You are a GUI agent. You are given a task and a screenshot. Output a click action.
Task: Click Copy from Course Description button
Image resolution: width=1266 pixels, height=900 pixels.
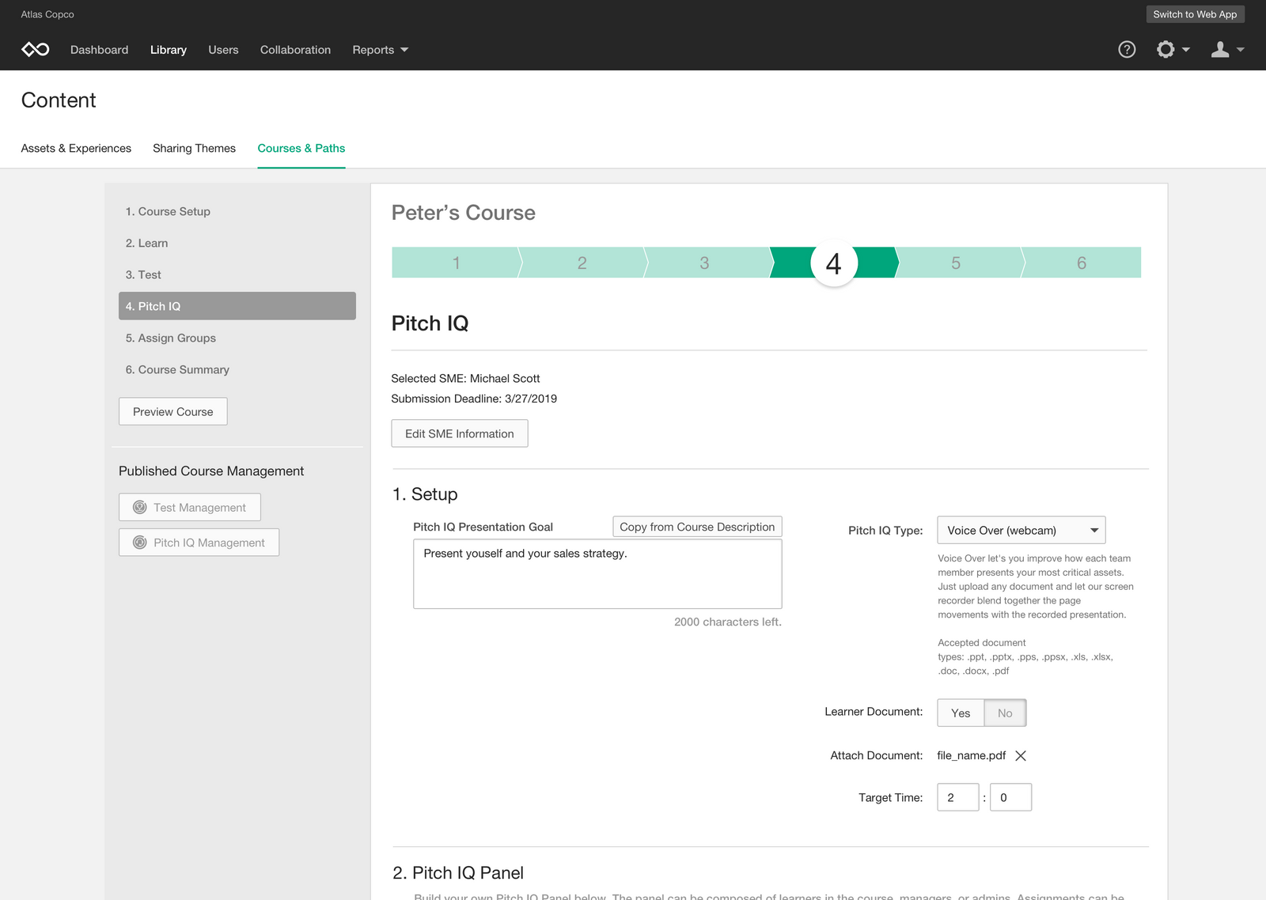[x=697, y=528]
